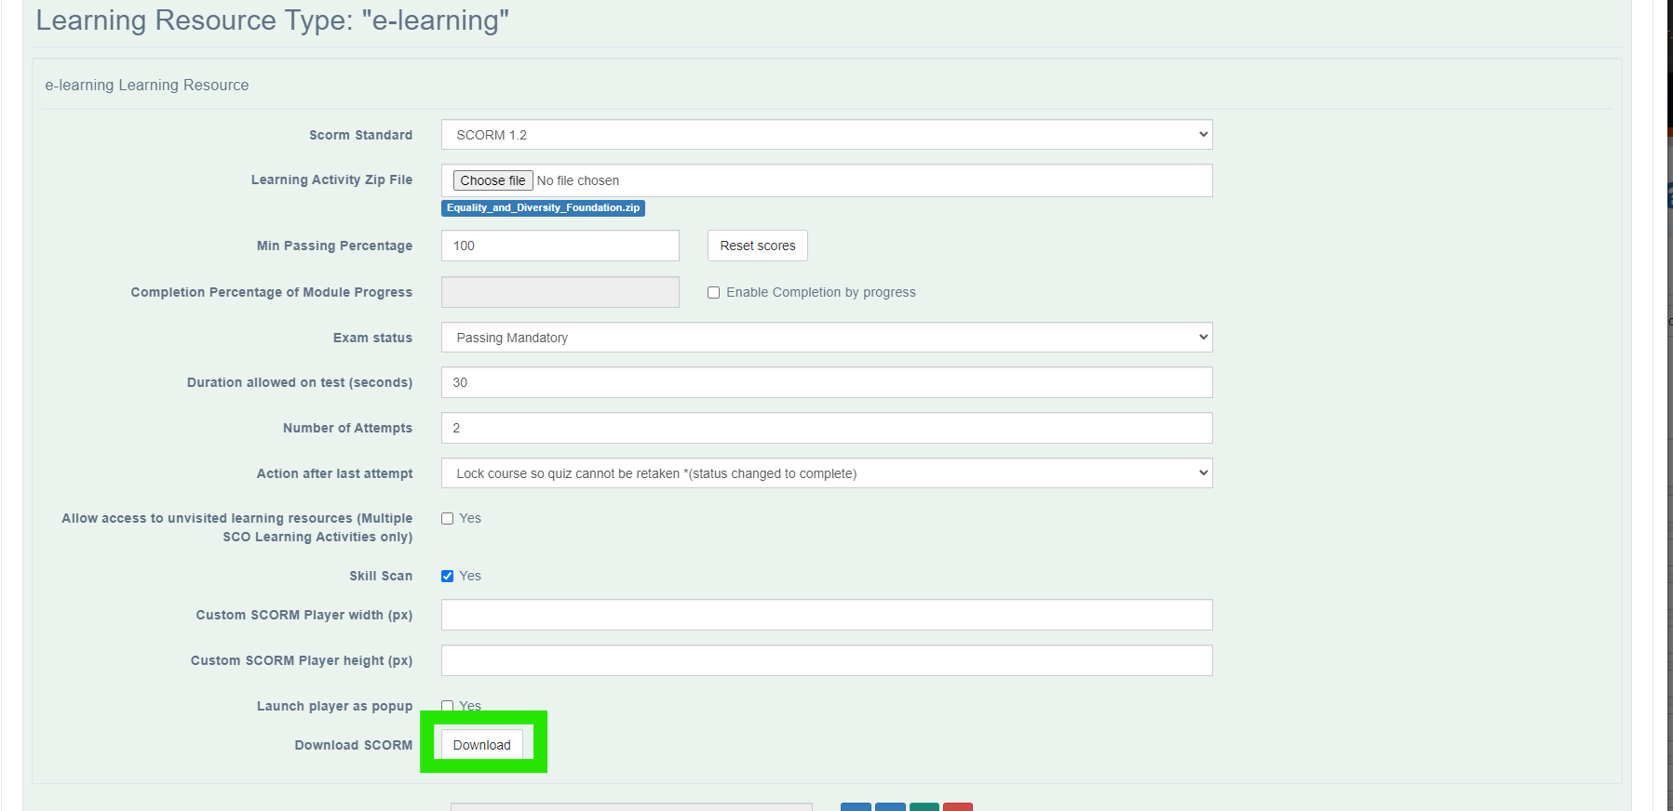The height and width of the screenshot is (811, 1673).
Task: Click the 'Download SCORM' label
Action: click(x=354, y=745)
